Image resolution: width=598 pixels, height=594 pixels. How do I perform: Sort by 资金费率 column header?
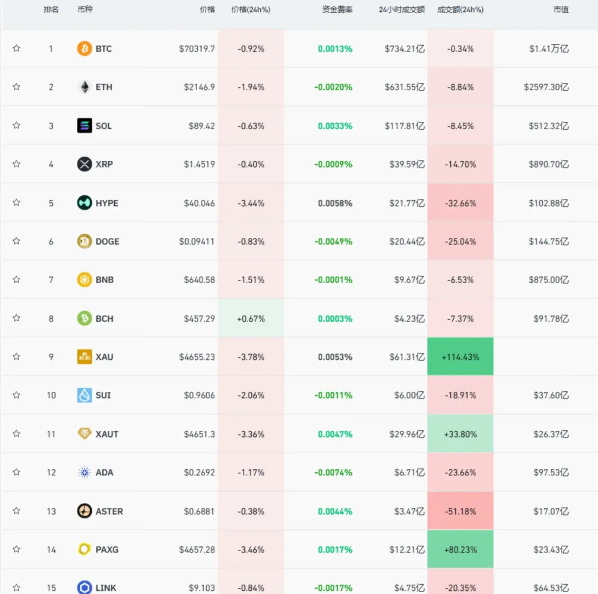pyautogui.click(x=337, y=10)
